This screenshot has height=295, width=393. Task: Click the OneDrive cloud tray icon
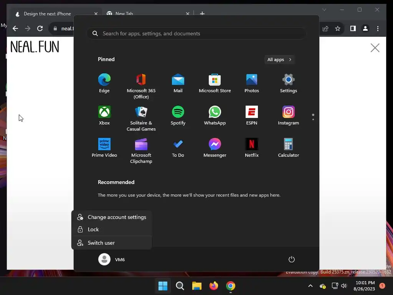point(323,286)
